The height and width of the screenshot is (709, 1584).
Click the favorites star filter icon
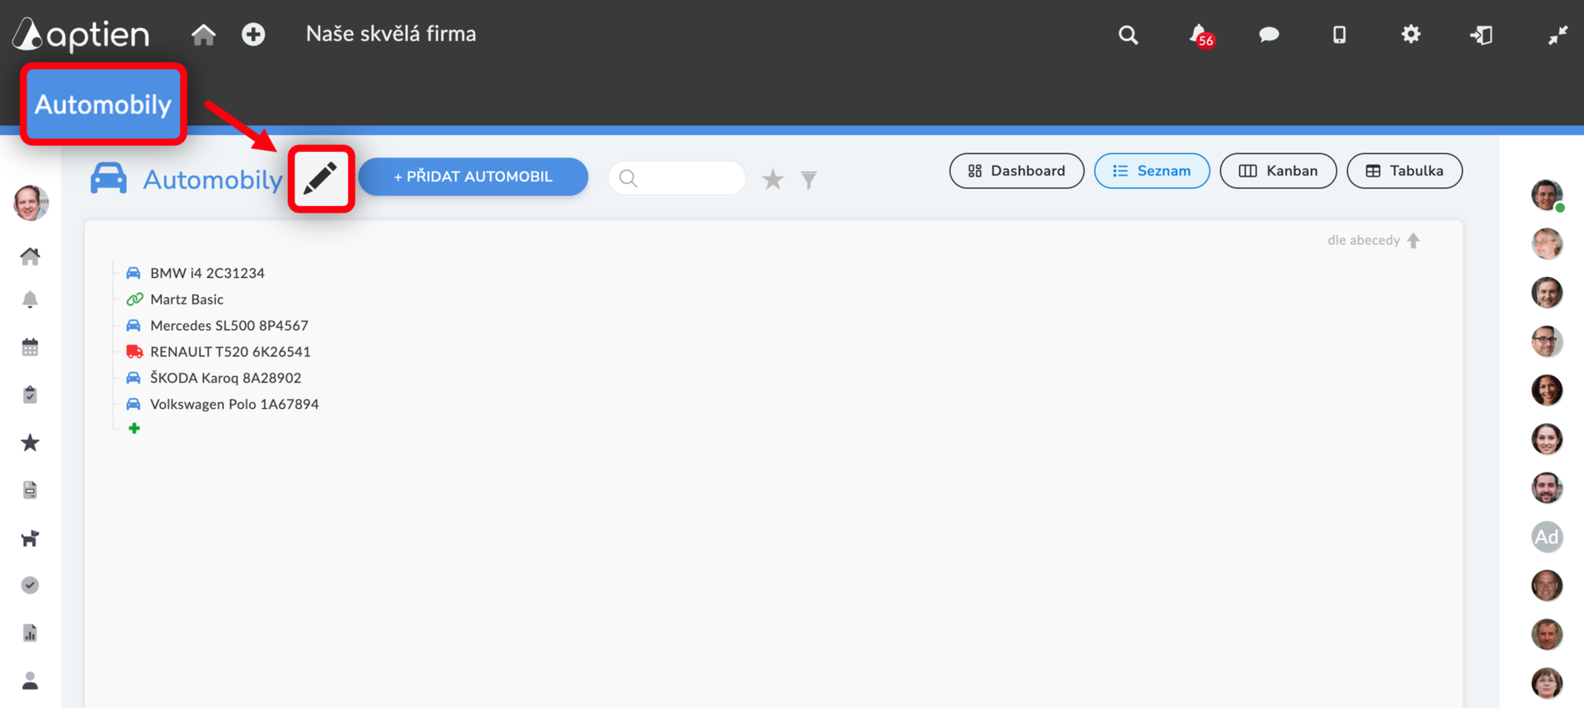pyautogui.click(x=772, y=179)
